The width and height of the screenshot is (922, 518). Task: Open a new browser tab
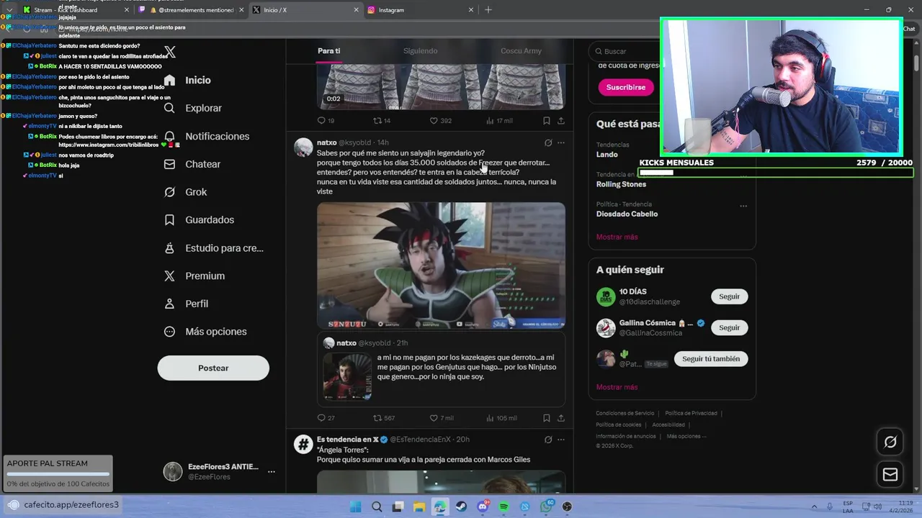pyautogui.click(x=488, y=10)
